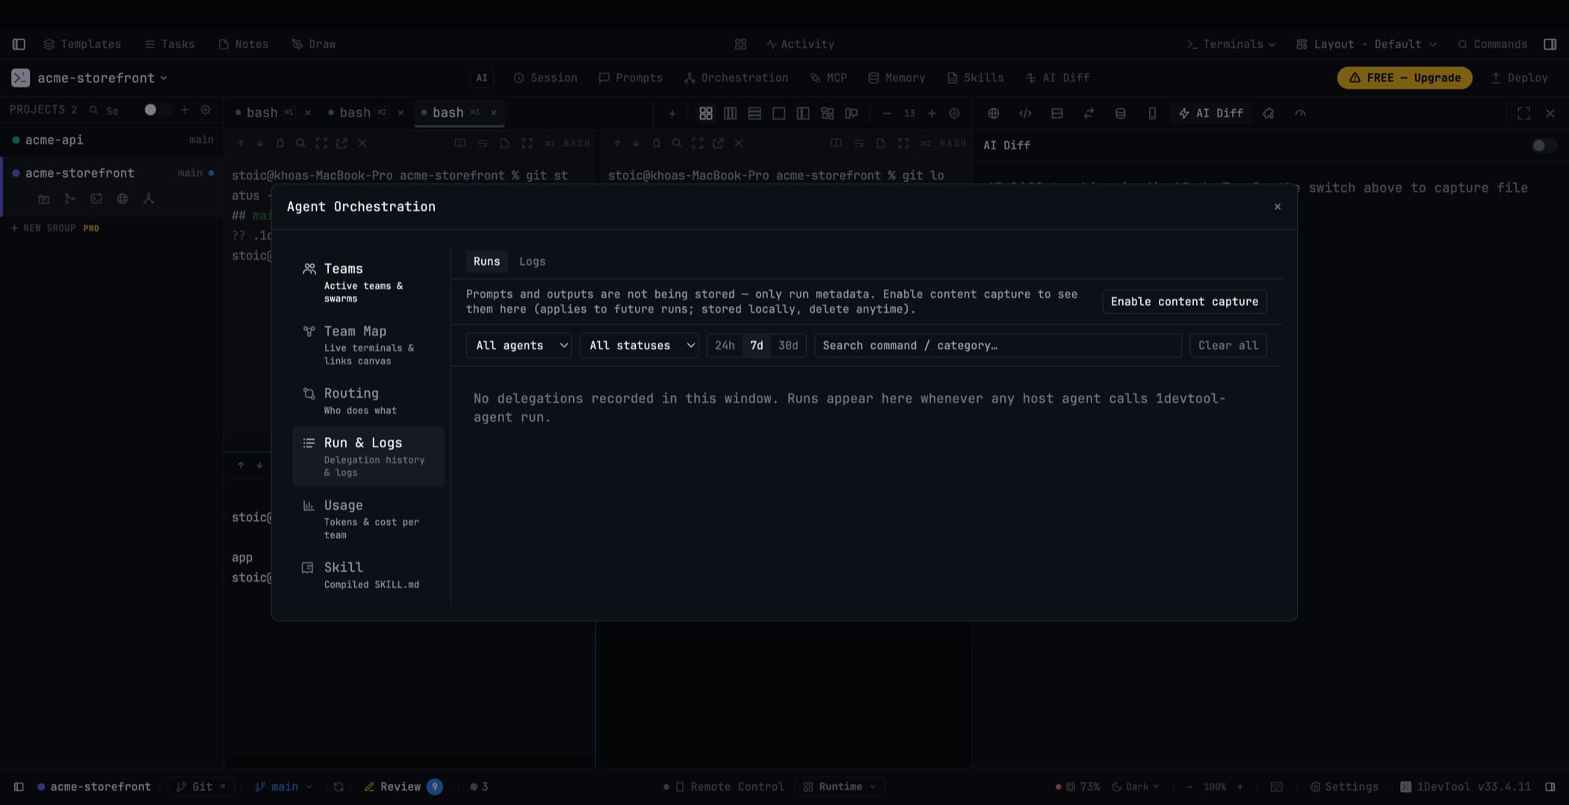The image size is (1569, 805).
Task: Open the Templates panel
Action: (82, 44)
